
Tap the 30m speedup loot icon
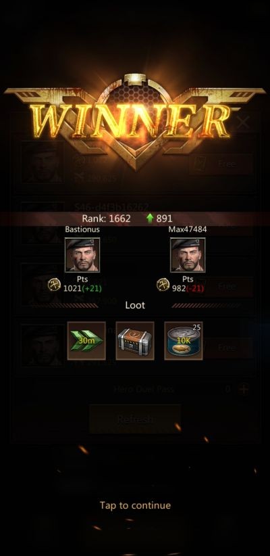click(x=86, y=341)
